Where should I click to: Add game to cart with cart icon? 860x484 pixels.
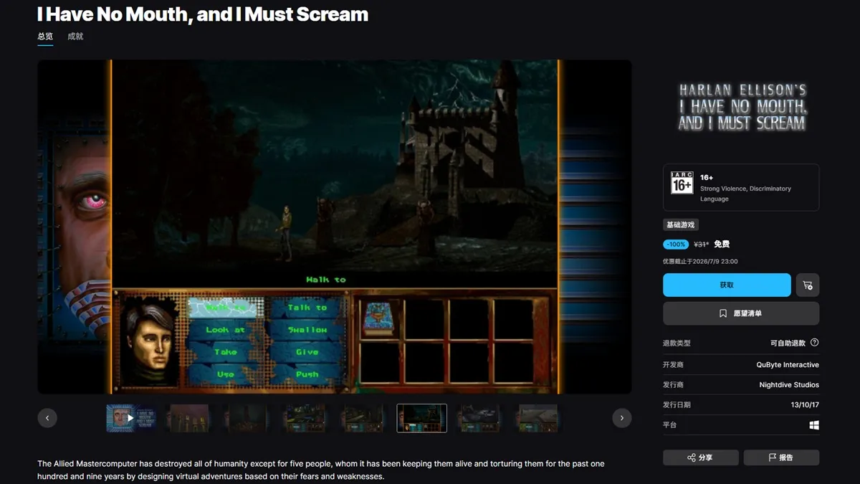(808, 285)
